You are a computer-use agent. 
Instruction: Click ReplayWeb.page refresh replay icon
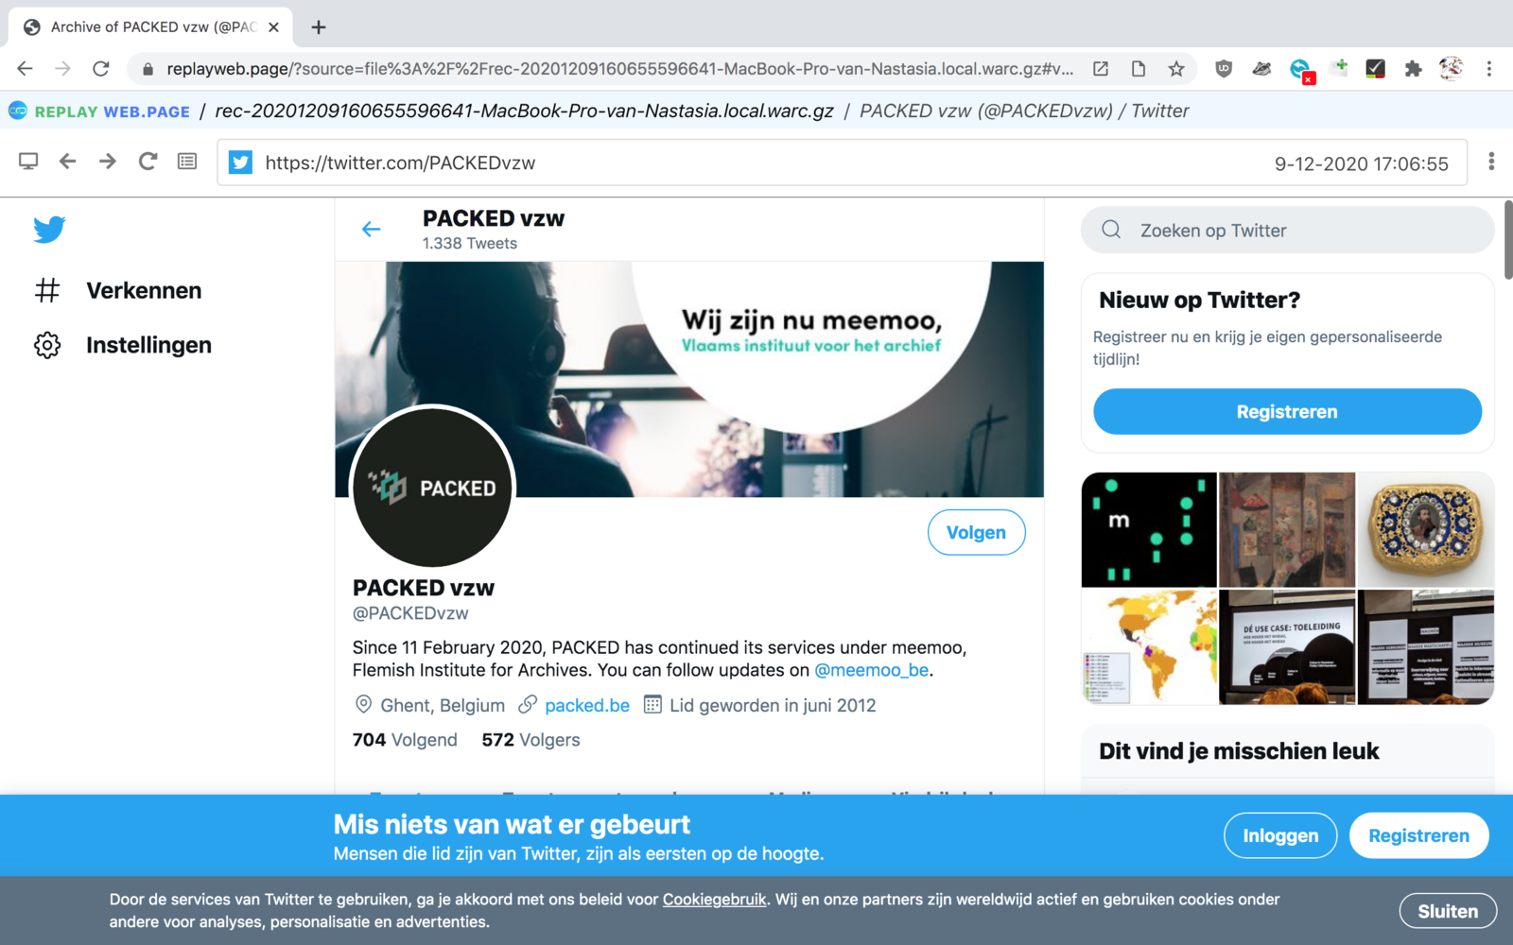tap(148, 162)
